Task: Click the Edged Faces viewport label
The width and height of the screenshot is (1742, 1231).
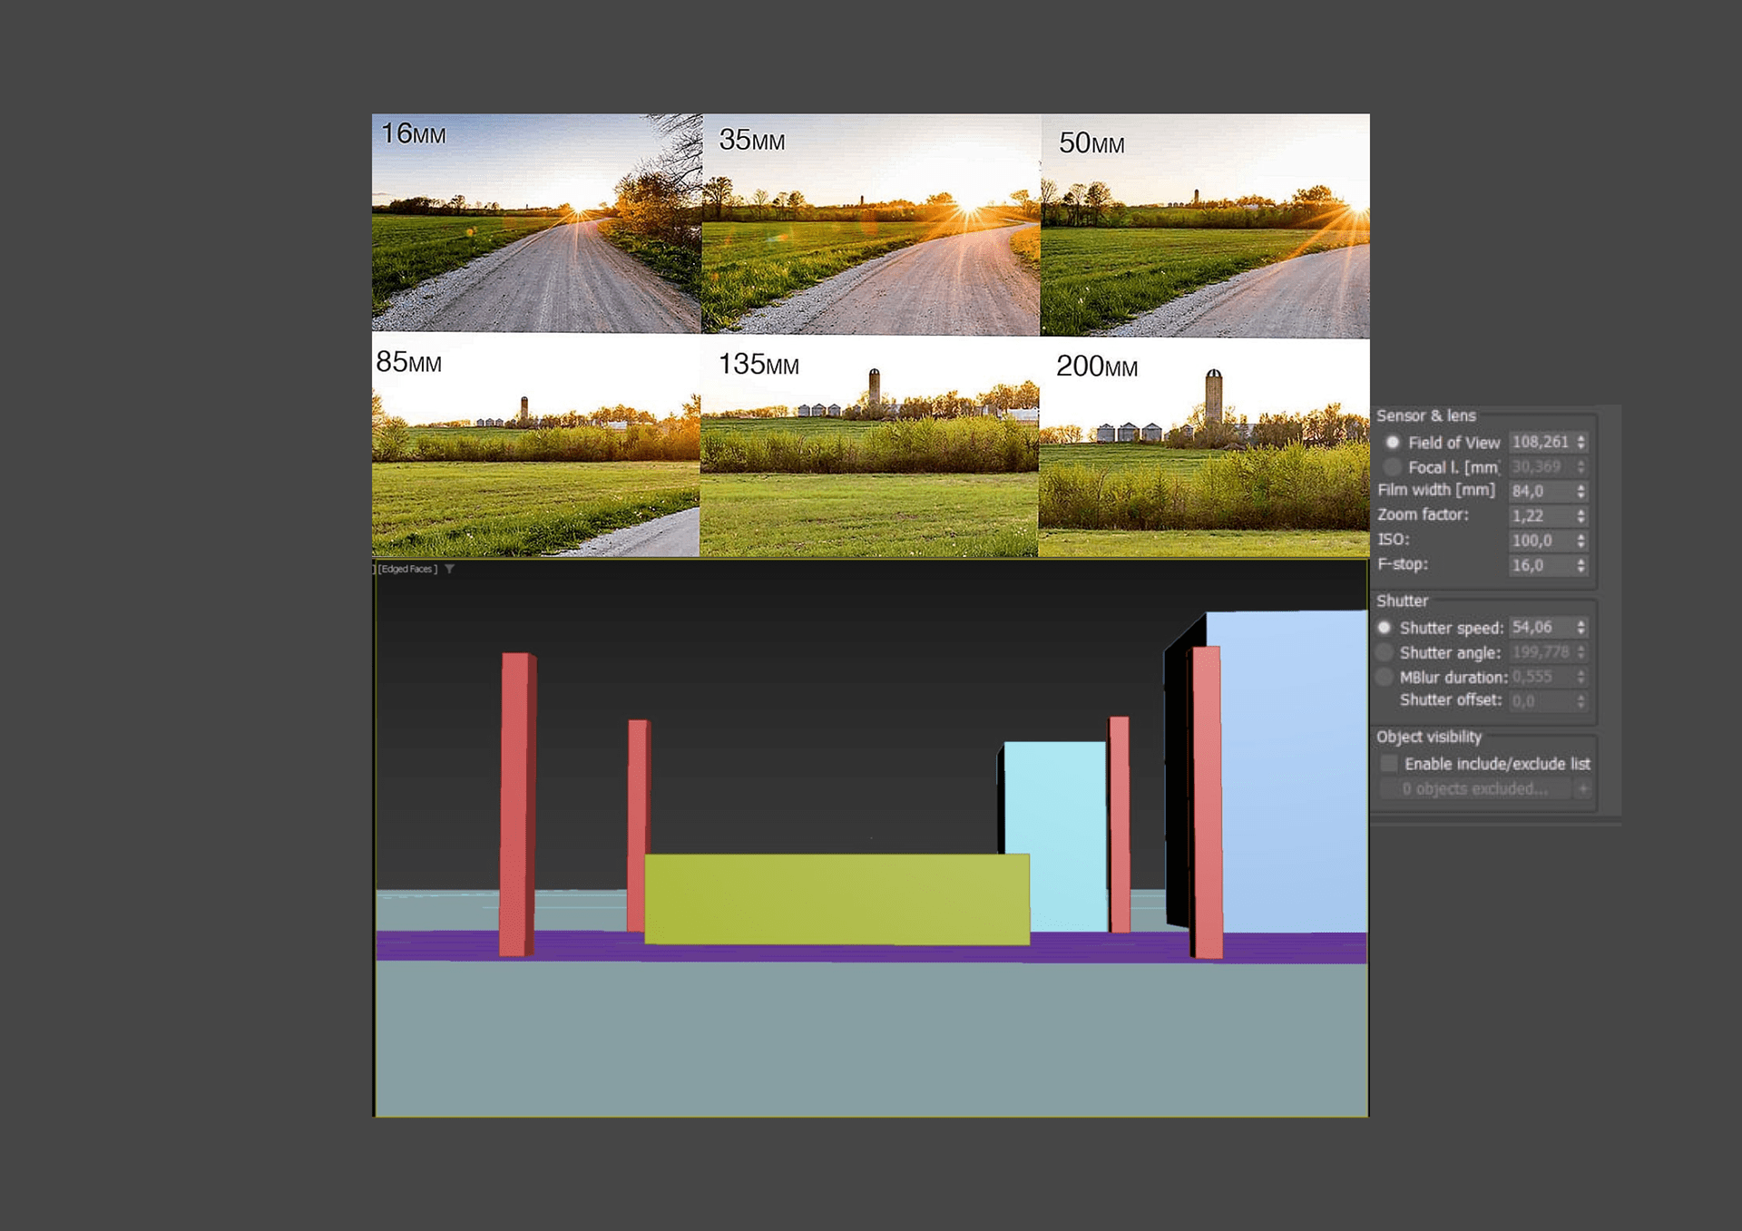Action: 407,570
